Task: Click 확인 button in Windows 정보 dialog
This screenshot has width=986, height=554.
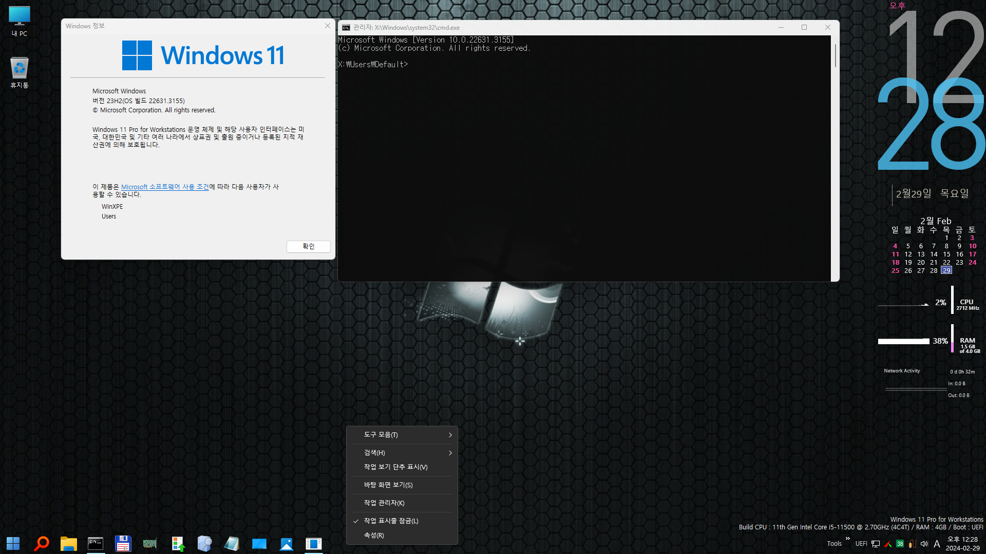Action: pyautogui.click(x=309, y=246)
